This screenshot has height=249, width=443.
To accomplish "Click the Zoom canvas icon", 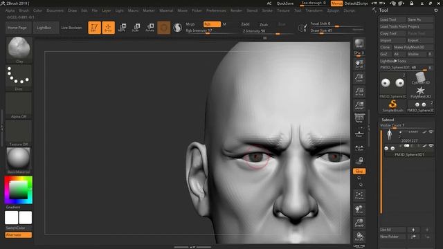I will 359,77.
